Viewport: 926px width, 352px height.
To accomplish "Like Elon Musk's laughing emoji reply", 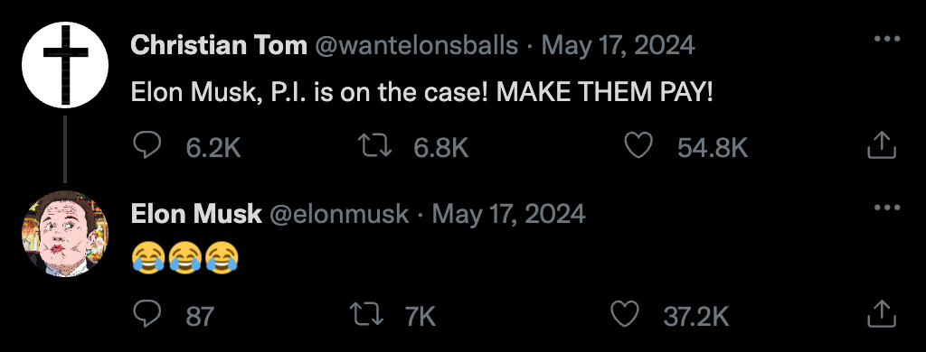I will [624, 314].
